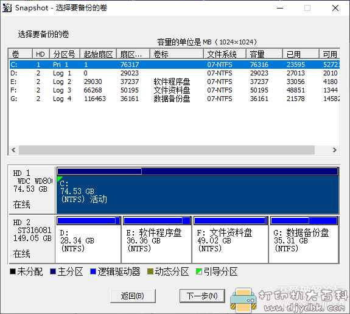
Task: Click the left arrow of horizontal scrollbar
Action: tap(13, 150)
